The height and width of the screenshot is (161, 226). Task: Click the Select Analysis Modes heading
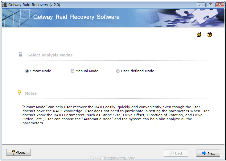coord(50,55)
